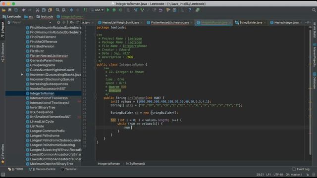
Task: Click leetcode package in the navigation bar
Action: coord(45,16)
